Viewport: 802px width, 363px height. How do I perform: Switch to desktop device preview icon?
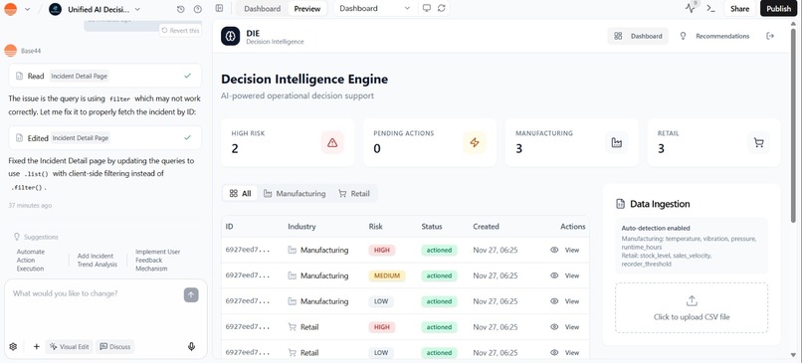point(427,8)
